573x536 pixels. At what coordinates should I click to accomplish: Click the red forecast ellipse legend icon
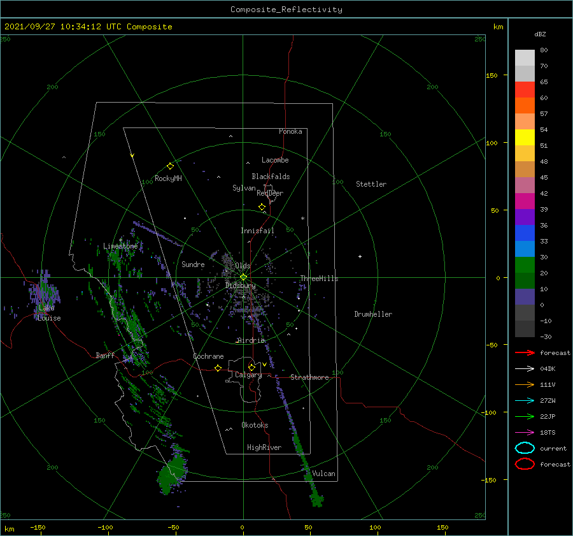(x=525, y=464)
